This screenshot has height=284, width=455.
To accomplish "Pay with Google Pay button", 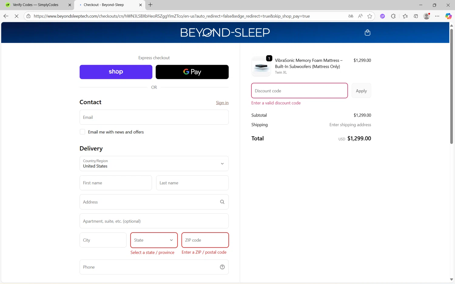I will click(x=192, y=72).
